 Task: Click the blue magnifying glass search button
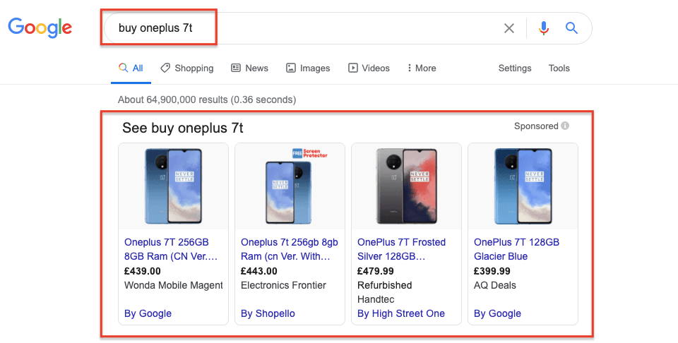572,28
